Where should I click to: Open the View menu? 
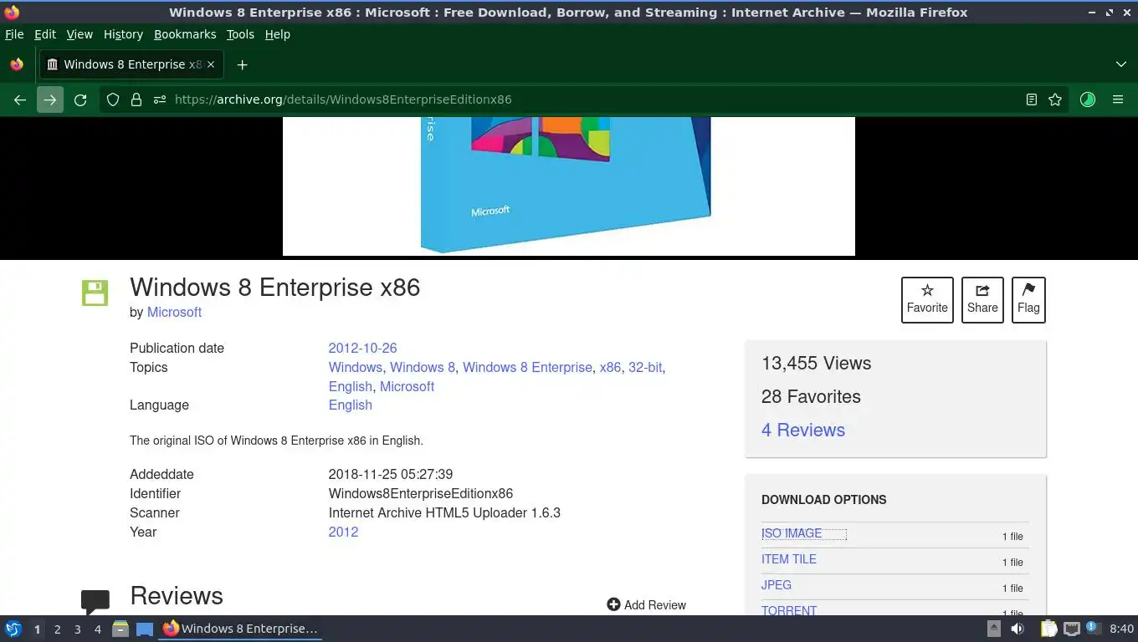[79, 34]
